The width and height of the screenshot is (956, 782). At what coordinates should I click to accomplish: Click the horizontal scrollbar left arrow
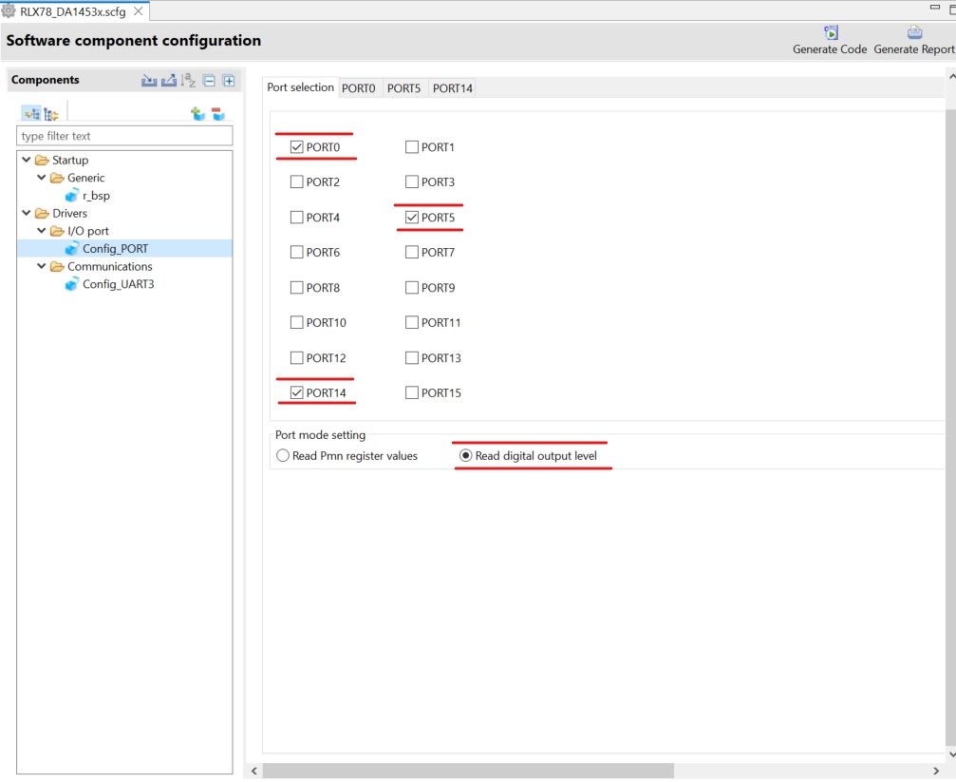254,771
